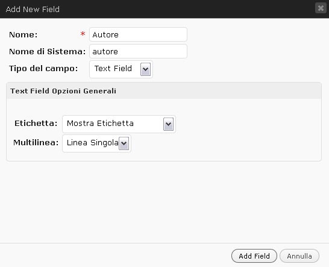Click the Nome: label
This screenshot has height=267, width=329.
(x=23, y=34)
